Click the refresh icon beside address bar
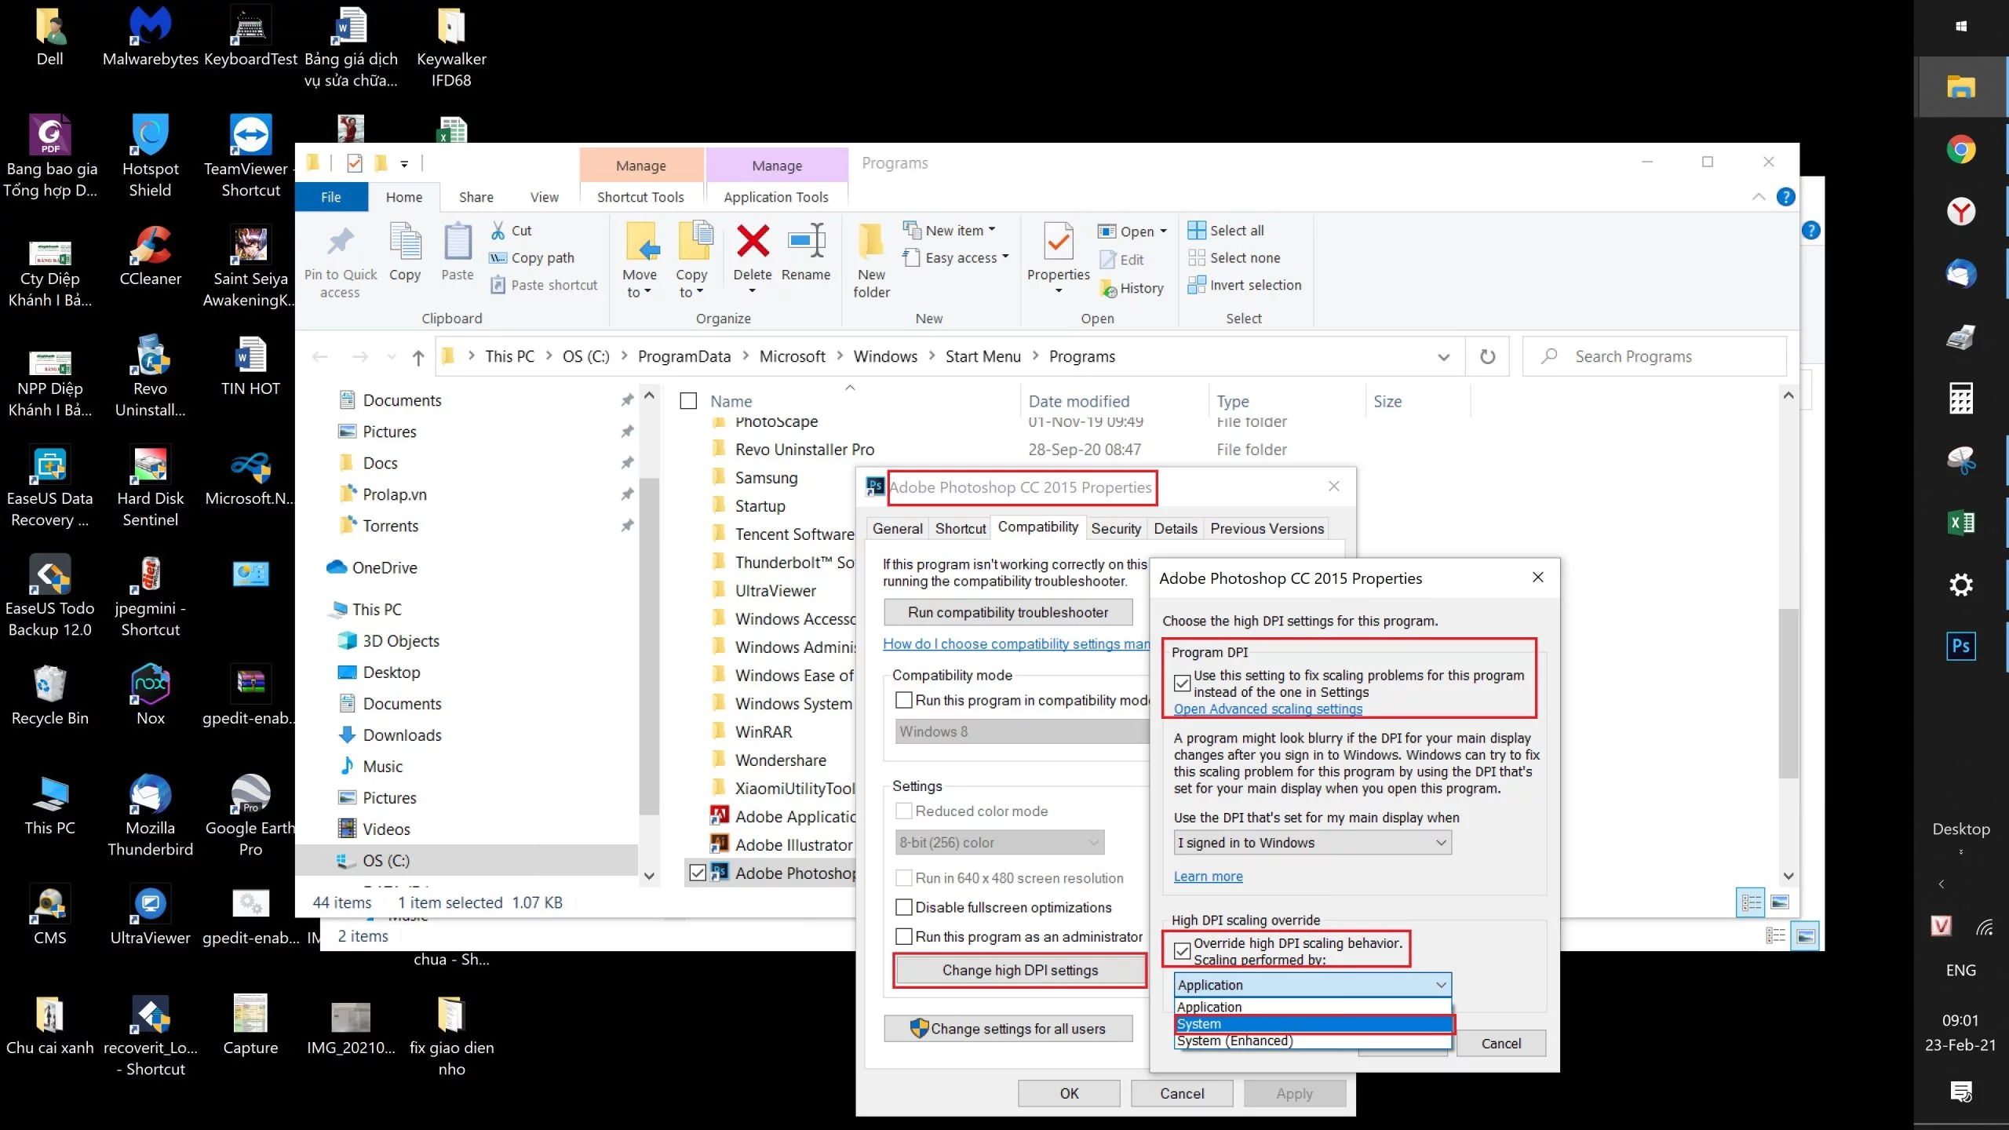The image size is (2009, 1130). [1487, 357]
